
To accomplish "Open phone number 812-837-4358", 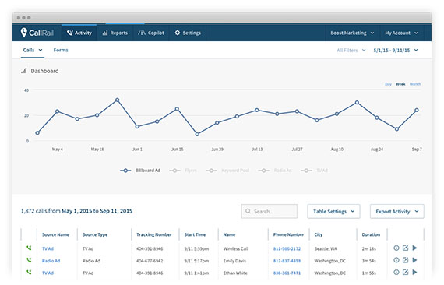I will tap(287, 261).
